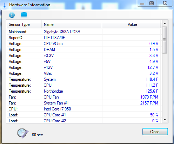
Task: Select the Gigabyte X58A-UD3R mainboard row
Action: tap(83, 32)
